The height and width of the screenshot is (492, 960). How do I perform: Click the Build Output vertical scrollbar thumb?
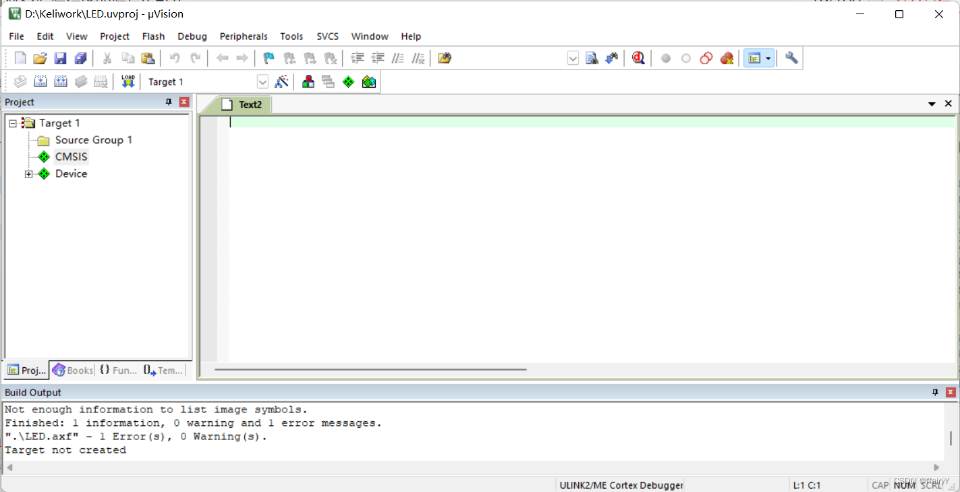coord(951,438)
